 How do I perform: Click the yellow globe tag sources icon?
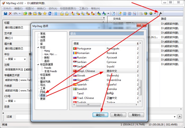pos(151,14)
